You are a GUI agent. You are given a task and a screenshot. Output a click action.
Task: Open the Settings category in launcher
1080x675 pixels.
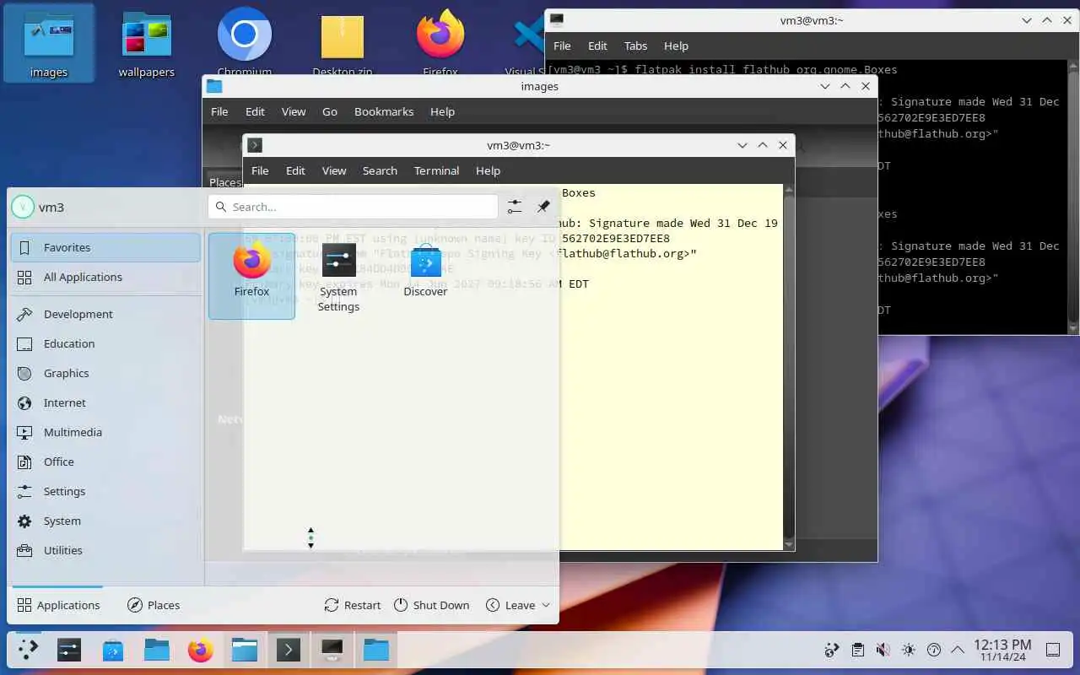105,491
